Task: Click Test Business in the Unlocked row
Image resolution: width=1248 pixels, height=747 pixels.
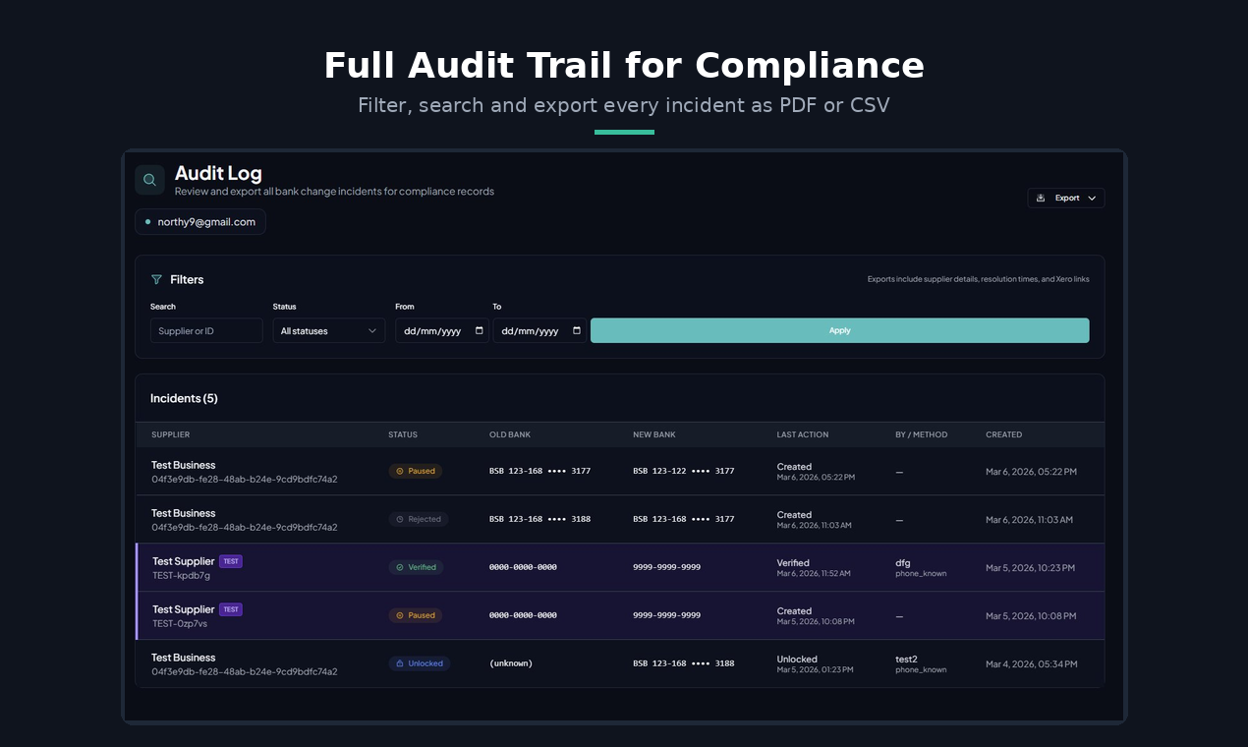Action: click(x=183, y=658)
